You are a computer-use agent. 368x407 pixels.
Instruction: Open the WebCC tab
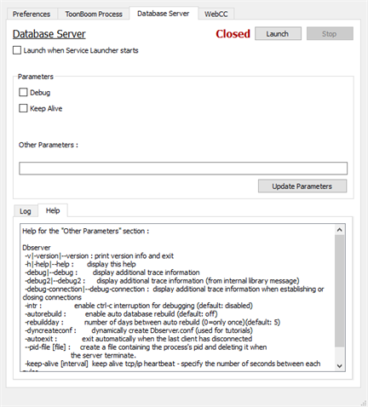click(x=216, y=14)
